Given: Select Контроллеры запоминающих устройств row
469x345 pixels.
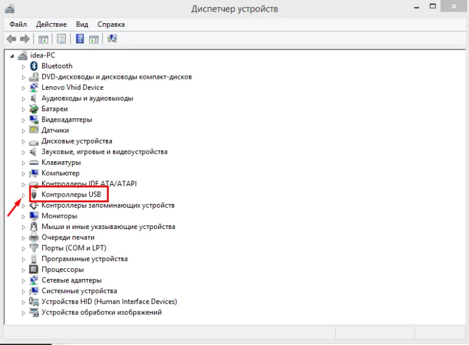Looking at the screenshot, I should coord(108,205).
